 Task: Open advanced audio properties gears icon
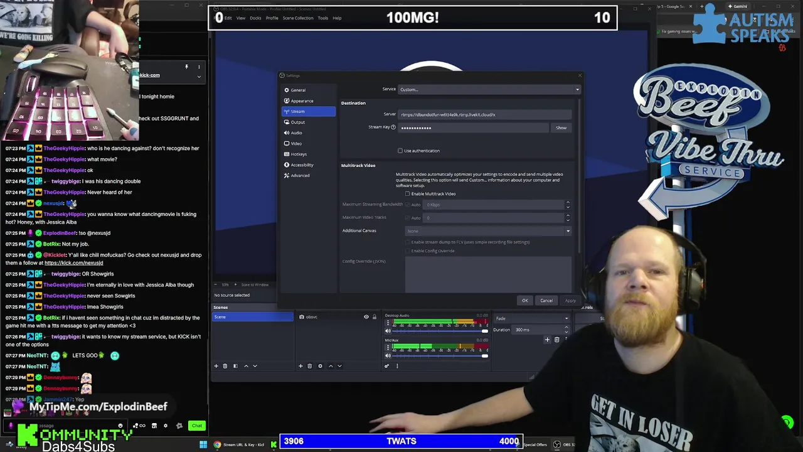(x=387, y=366)
